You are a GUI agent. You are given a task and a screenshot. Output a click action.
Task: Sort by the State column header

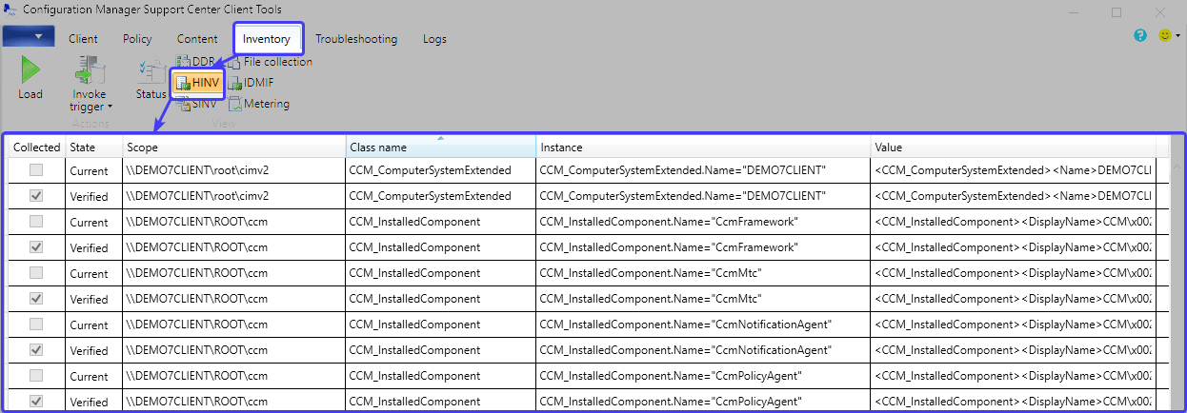pyautogui.click(x=93, y=147)
